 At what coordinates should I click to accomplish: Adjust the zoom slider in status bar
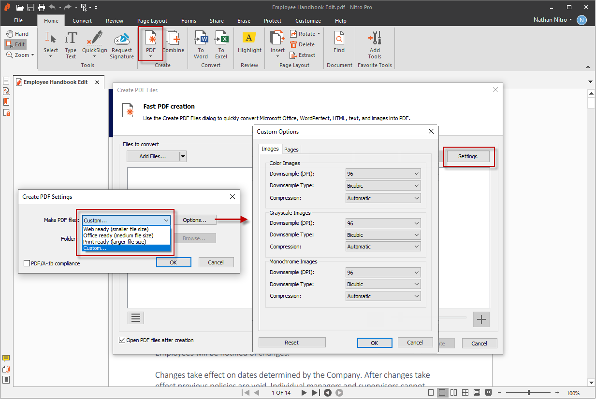528,393
